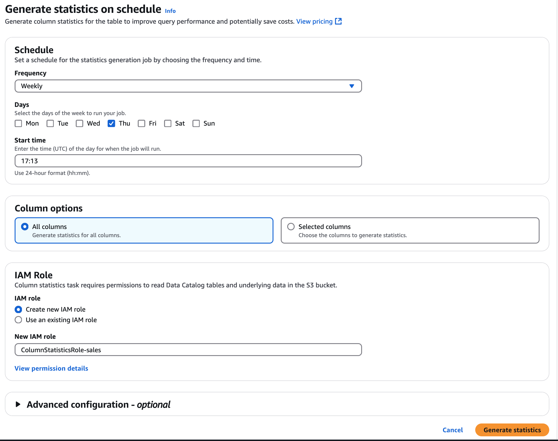Screen dimensions: 558x441
Task: Click the Info link beside the page title
Action: point(170,11)
